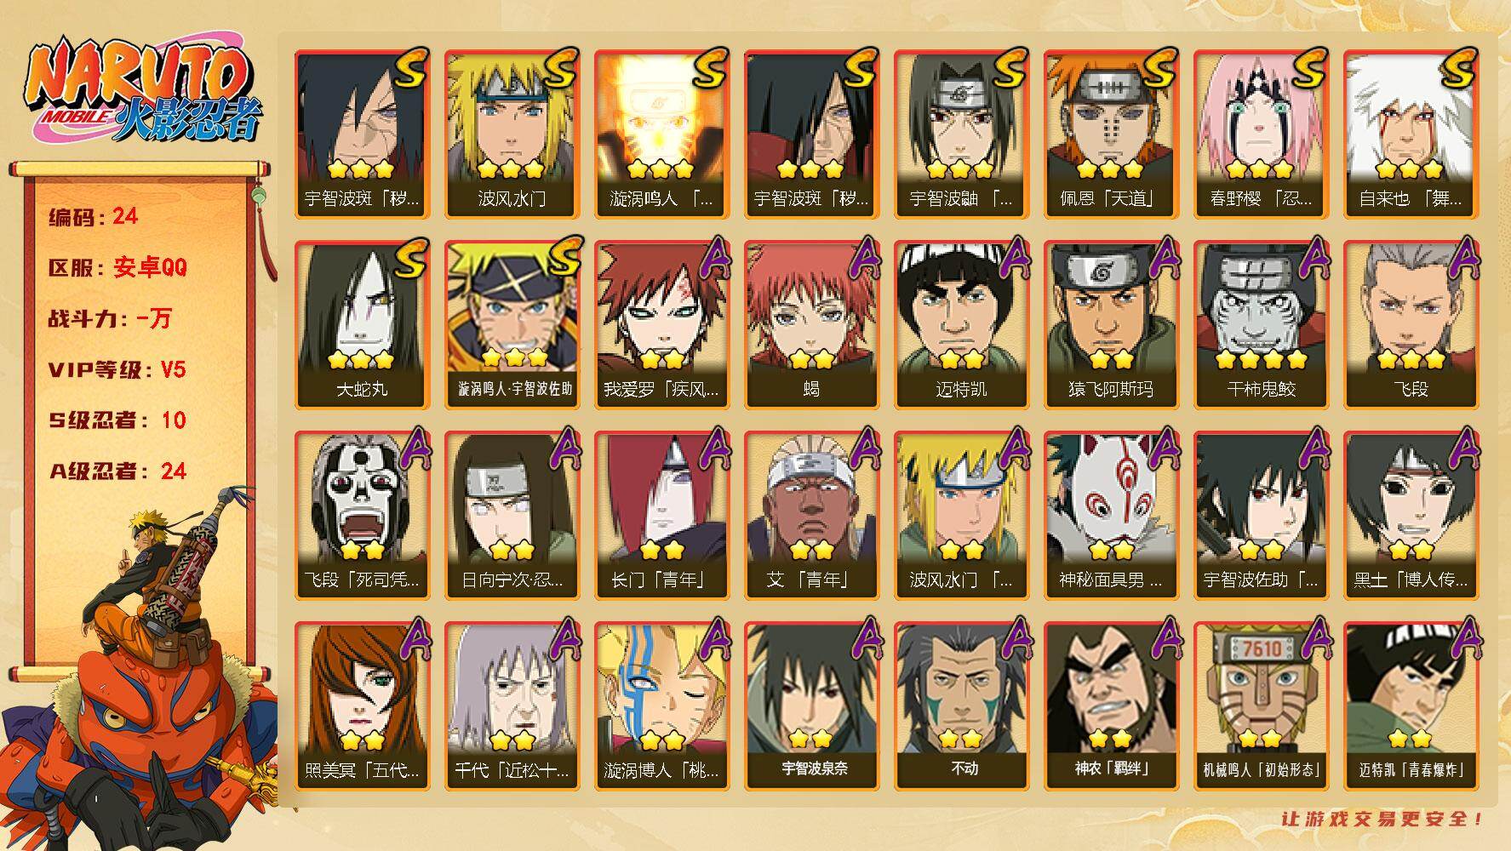
Task: Select the 不动 ninja card
Action: click(961, 706)
